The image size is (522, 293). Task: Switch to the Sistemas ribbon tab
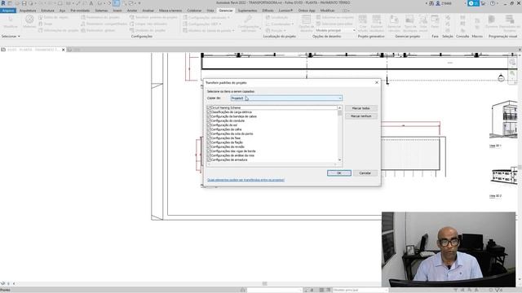[101, 11]
